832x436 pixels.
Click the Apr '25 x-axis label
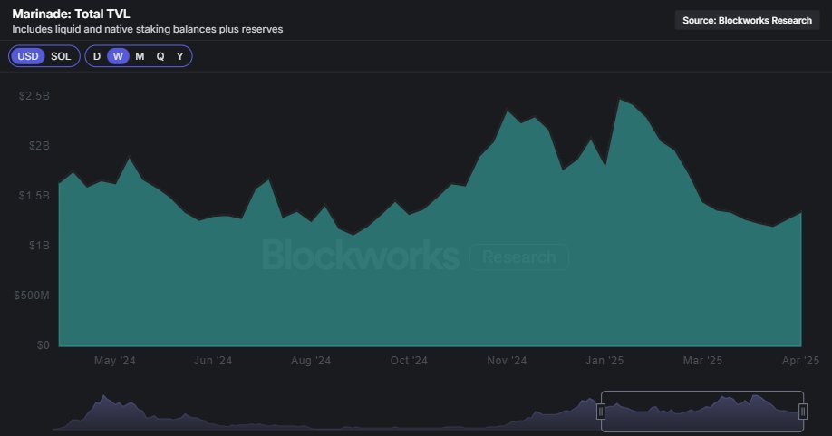(800, 361)
